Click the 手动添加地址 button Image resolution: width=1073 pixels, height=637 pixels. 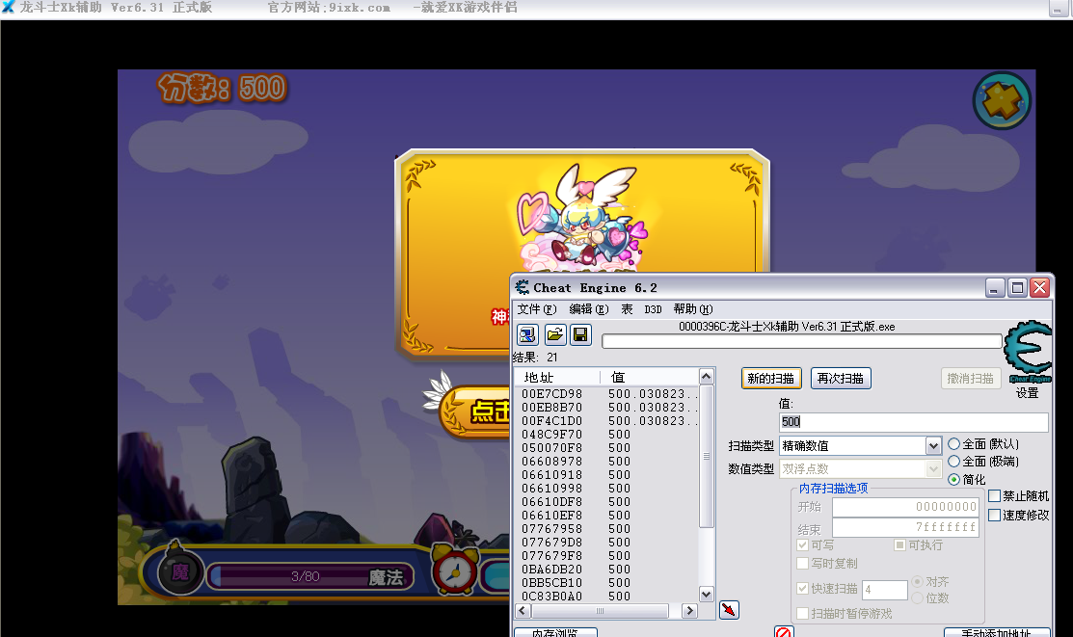(997, 632)
